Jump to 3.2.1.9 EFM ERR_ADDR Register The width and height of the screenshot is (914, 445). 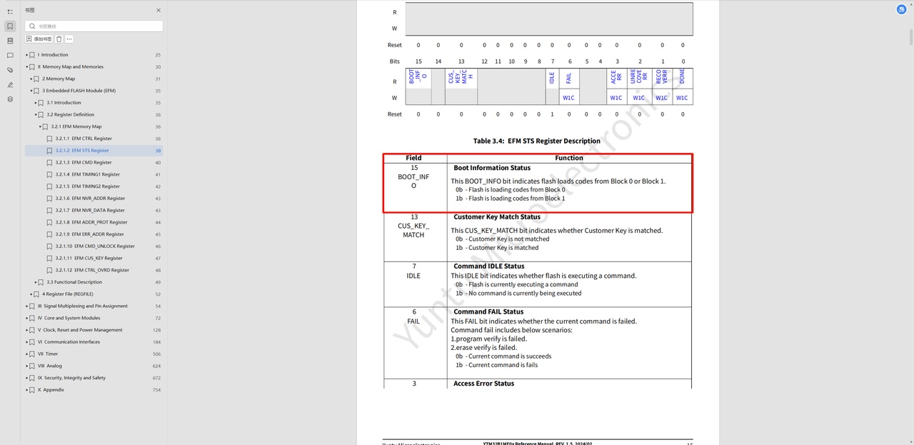click(x=90, y=234)
